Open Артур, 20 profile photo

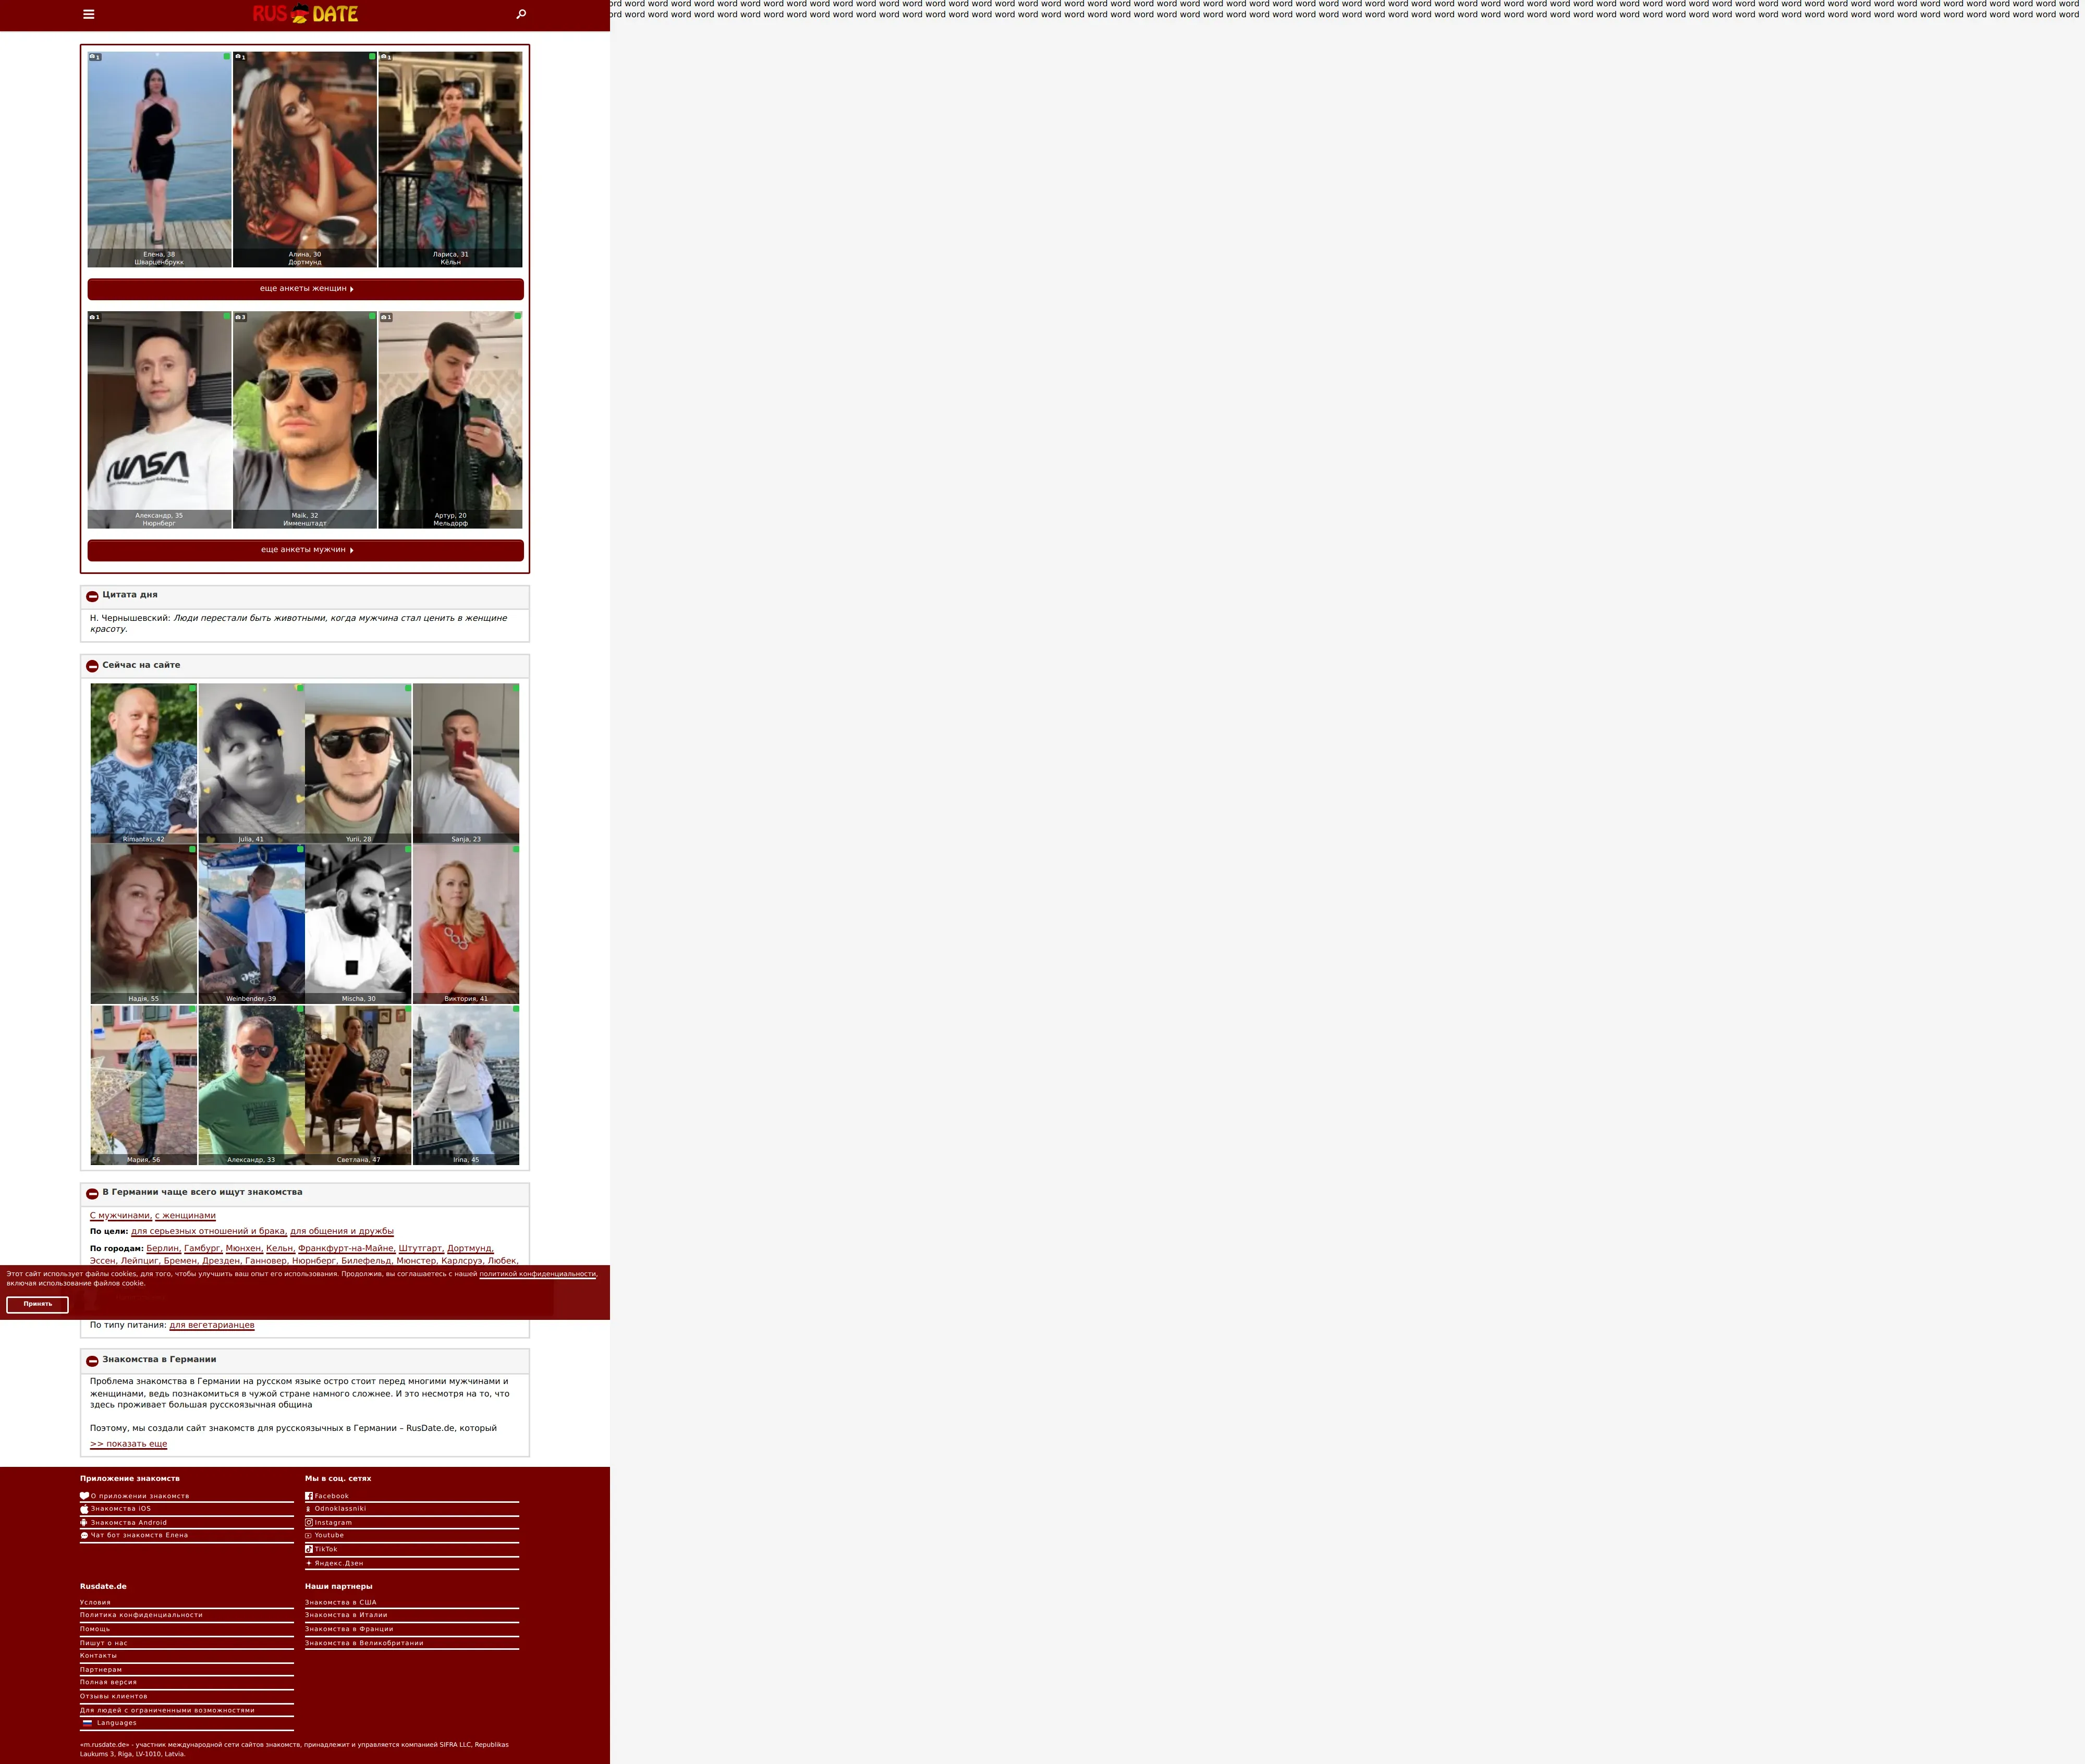pyautogui.click(x=450, y=419)
